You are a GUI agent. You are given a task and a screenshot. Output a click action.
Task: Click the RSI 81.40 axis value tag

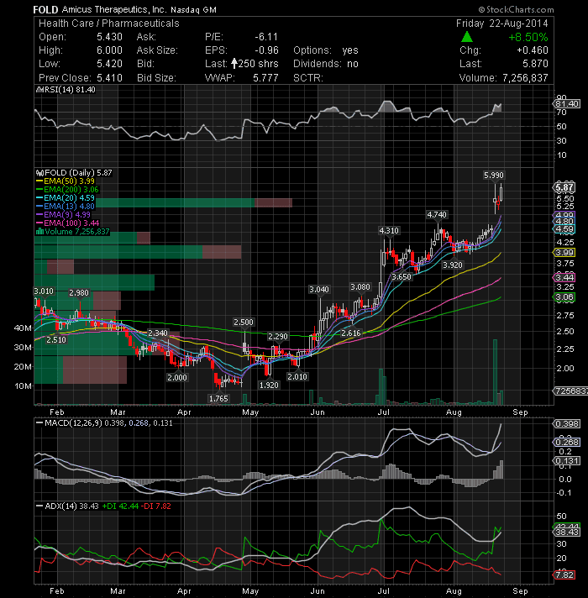click(567, 104)
